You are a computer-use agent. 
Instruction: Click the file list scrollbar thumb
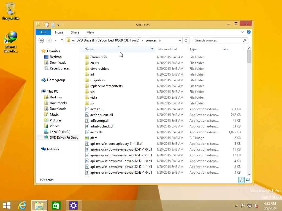coord(249,57)
